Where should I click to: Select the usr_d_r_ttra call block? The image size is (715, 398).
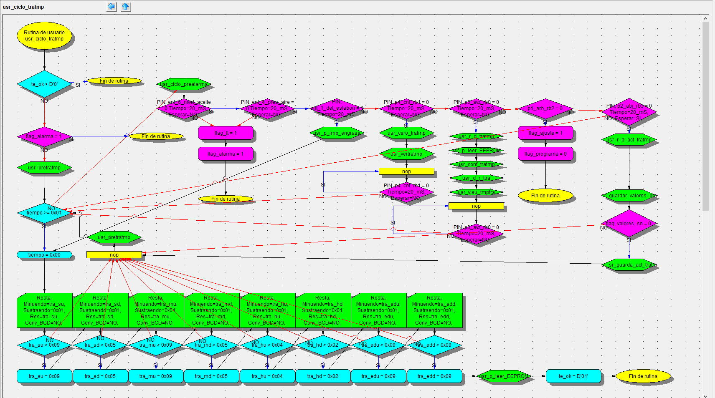coord(476,178)
